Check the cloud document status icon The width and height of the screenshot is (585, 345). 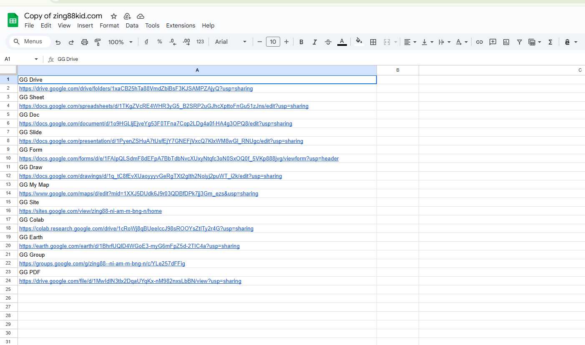click(141, 16)
